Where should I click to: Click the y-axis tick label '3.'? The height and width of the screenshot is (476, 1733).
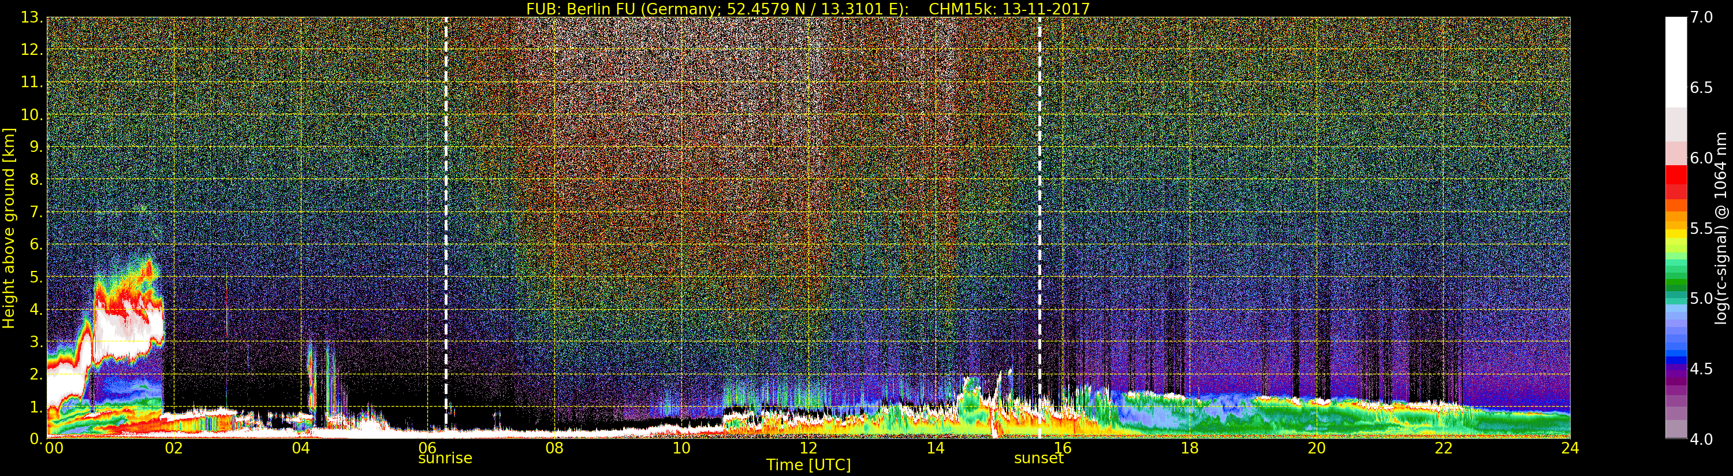click(x=36, y=341)
